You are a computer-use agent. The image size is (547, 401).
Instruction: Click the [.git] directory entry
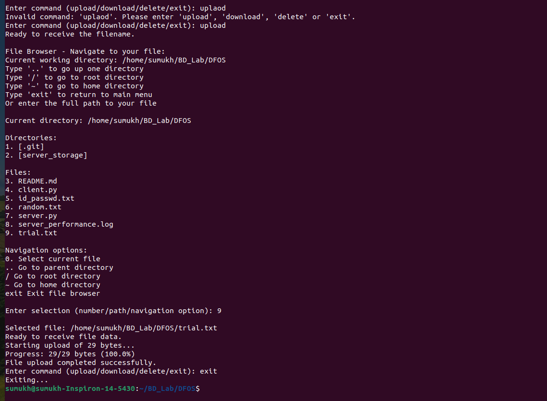click(25, 146)
